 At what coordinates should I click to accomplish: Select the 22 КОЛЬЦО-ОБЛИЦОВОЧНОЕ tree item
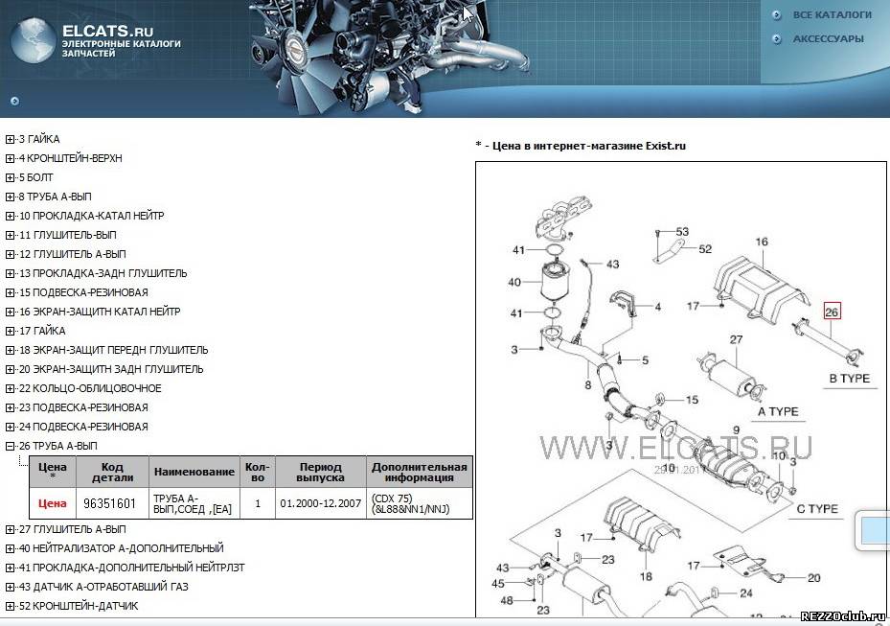90,388
